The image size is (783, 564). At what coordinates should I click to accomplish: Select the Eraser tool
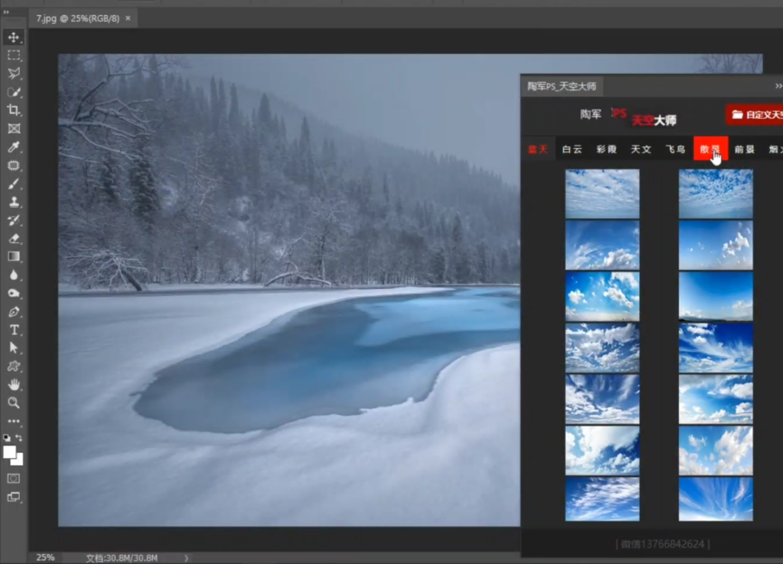click(x=14, y=238)
